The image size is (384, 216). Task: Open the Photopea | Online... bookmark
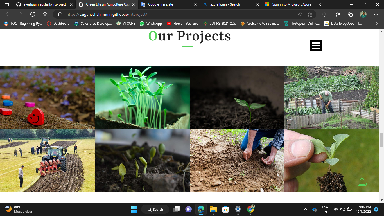(302, 24)
